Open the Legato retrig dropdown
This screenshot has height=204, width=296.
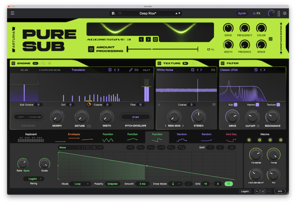[34, 179]
